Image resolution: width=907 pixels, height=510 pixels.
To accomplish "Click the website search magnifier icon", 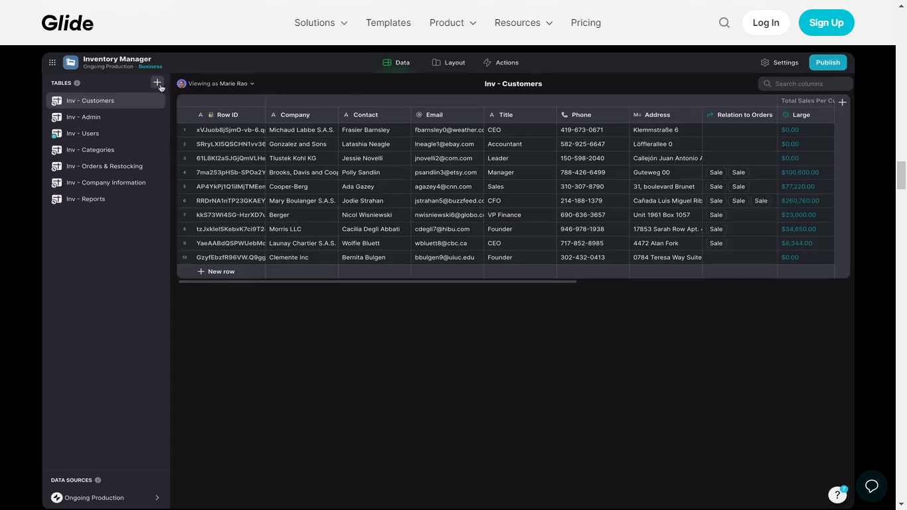I will pyautogui.click(x=724, y=23).
